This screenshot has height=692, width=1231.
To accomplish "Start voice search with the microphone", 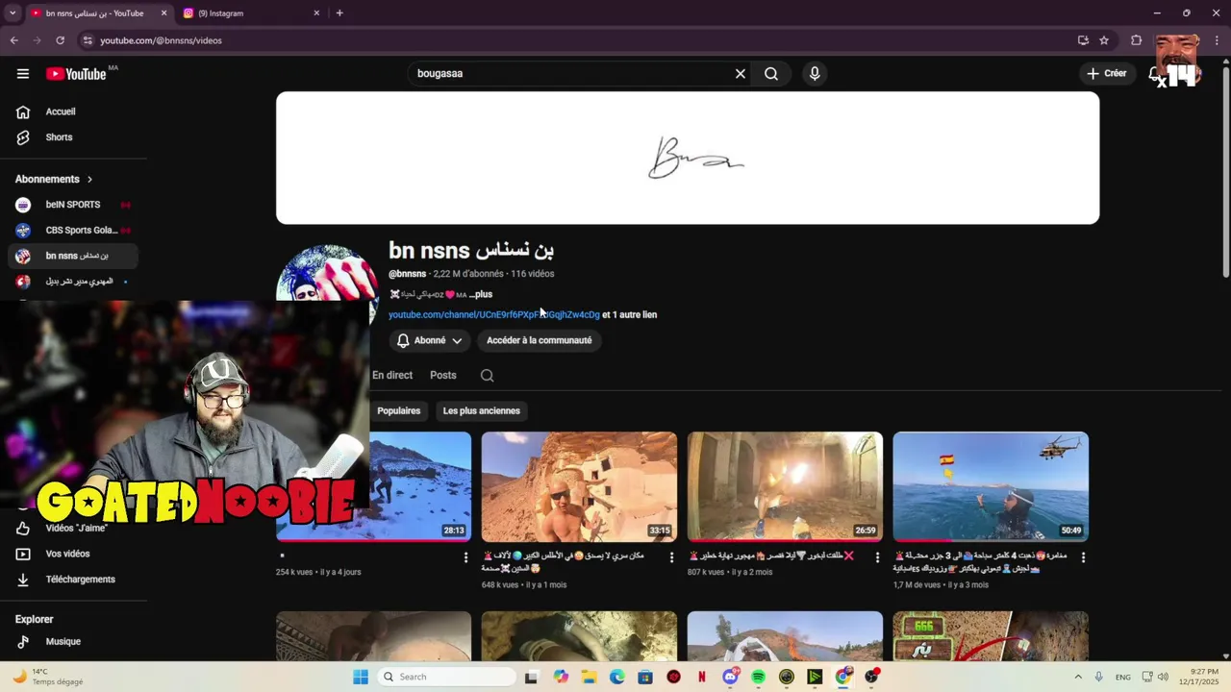I will [815, 74].
